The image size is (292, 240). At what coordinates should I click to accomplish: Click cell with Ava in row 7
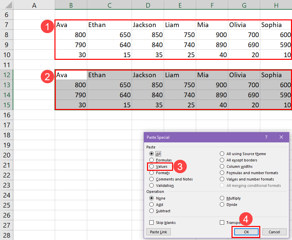(71, 25)
